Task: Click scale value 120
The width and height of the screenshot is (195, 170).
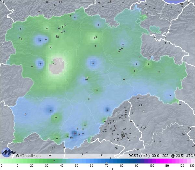Action: click(182, 166)
